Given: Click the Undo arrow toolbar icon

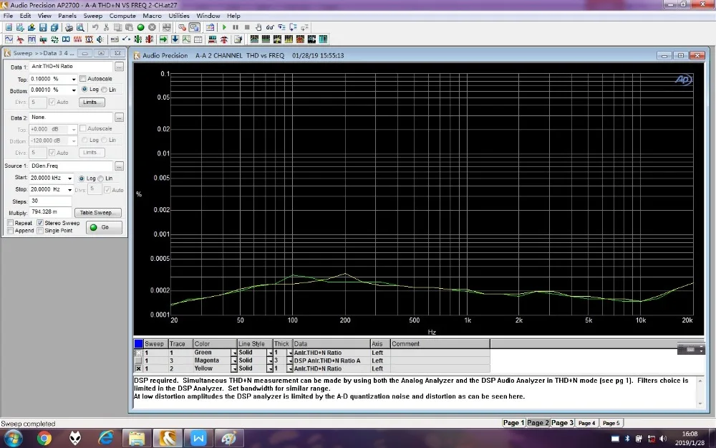Looking at the screenshot, I should point(95,27).
